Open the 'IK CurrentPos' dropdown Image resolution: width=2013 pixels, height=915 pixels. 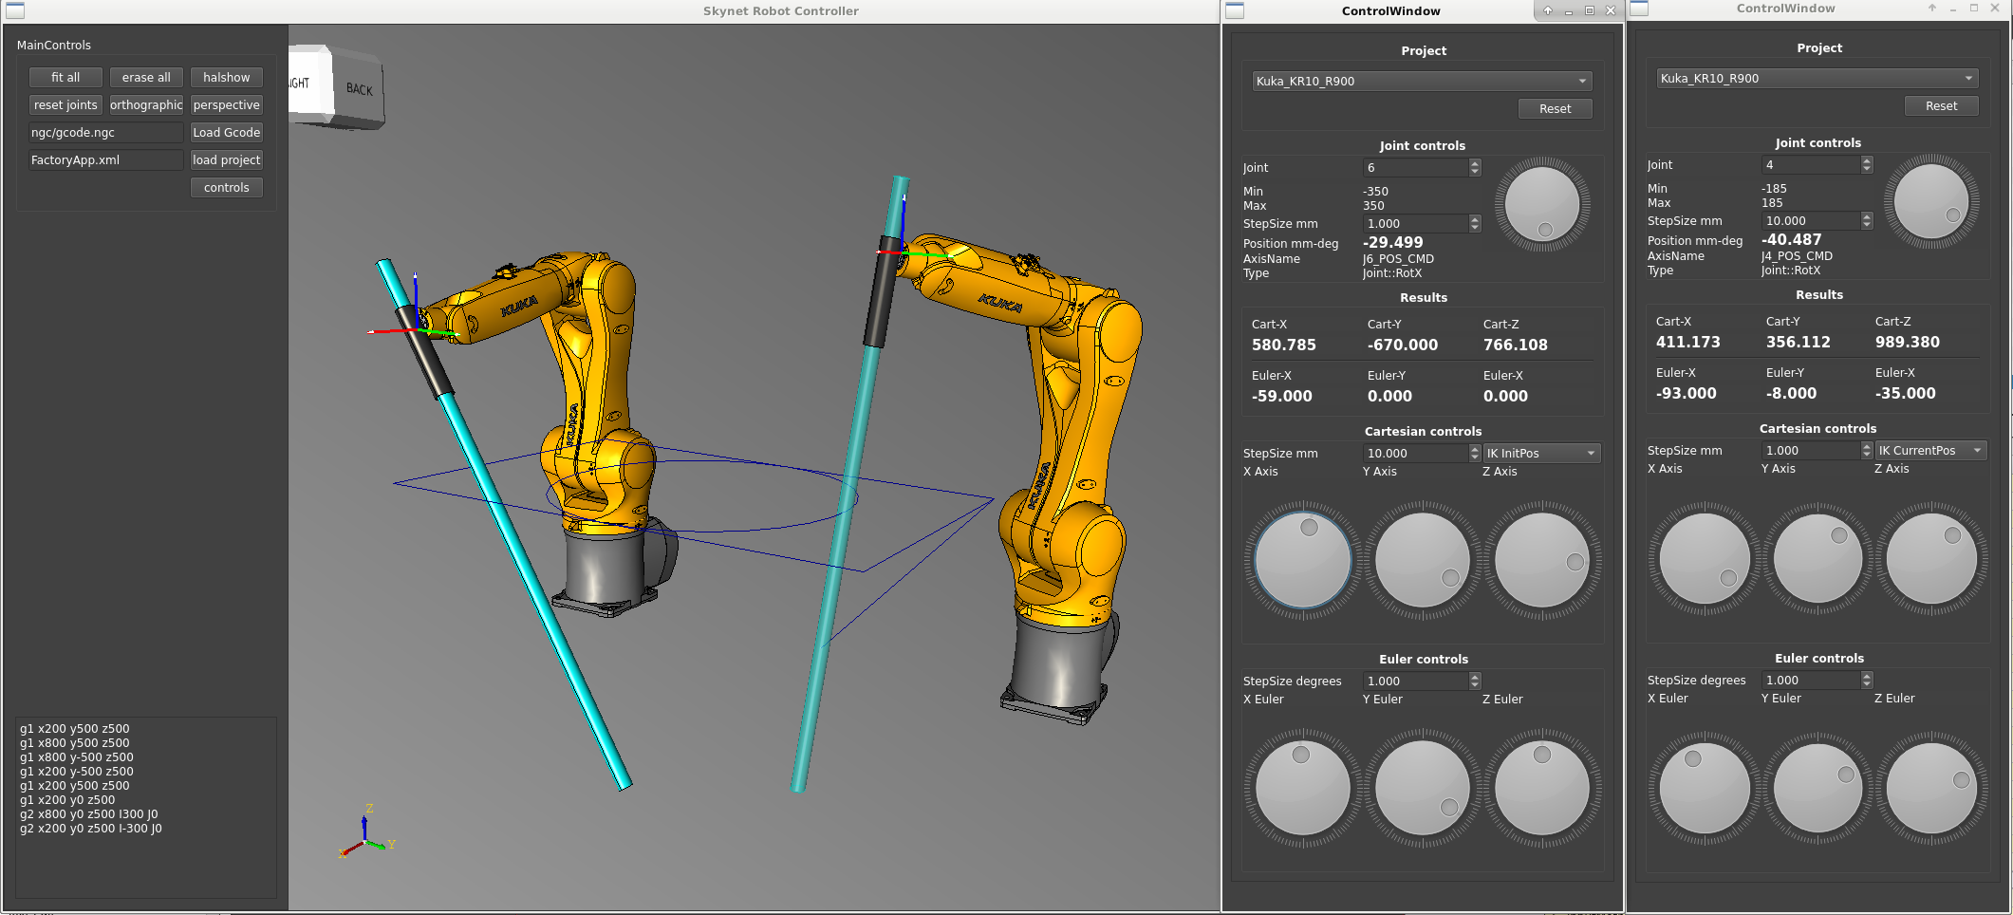pyautogui.click(x=1930, y=451)
